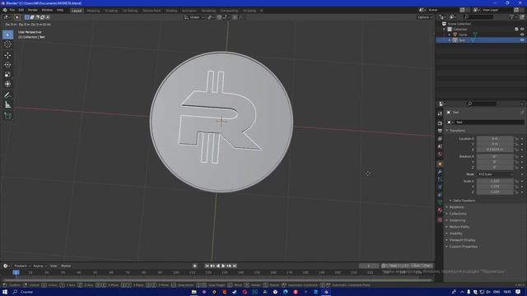Switch to the Modeling workspace tab
This screenshot has width=527, height=296.
pos(93,11)
